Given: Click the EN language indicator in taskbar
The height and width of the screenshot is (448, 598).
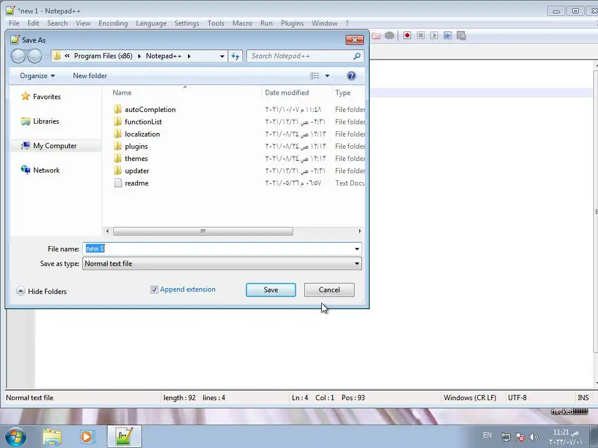Looking at the screenshot, I should coord(487,435).
